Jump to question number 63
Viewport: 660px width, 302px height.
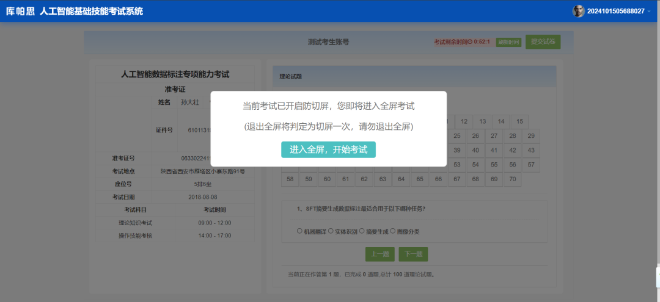tap(383, 179)
